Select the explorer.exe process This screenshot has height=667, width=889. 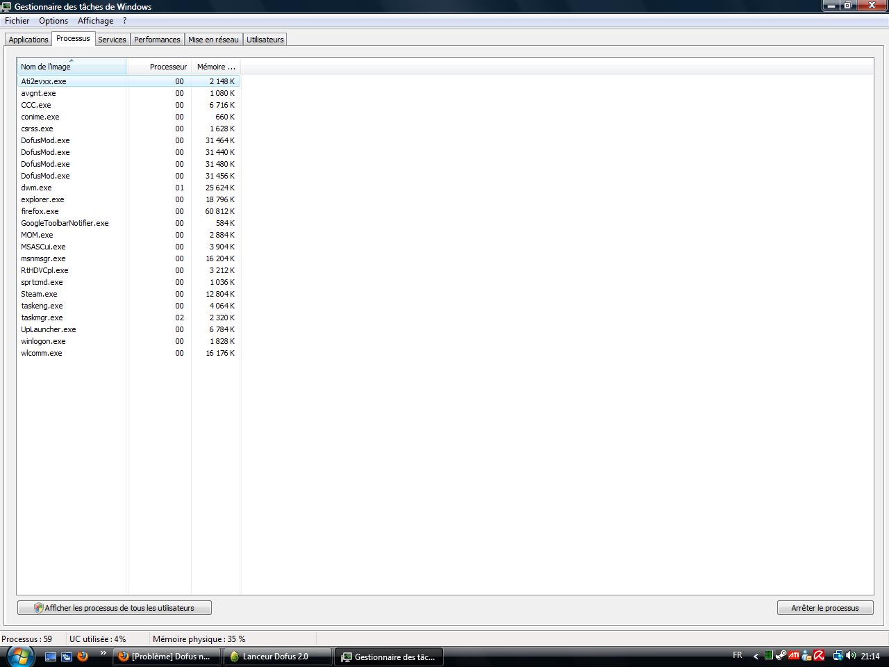pos(128,199)
